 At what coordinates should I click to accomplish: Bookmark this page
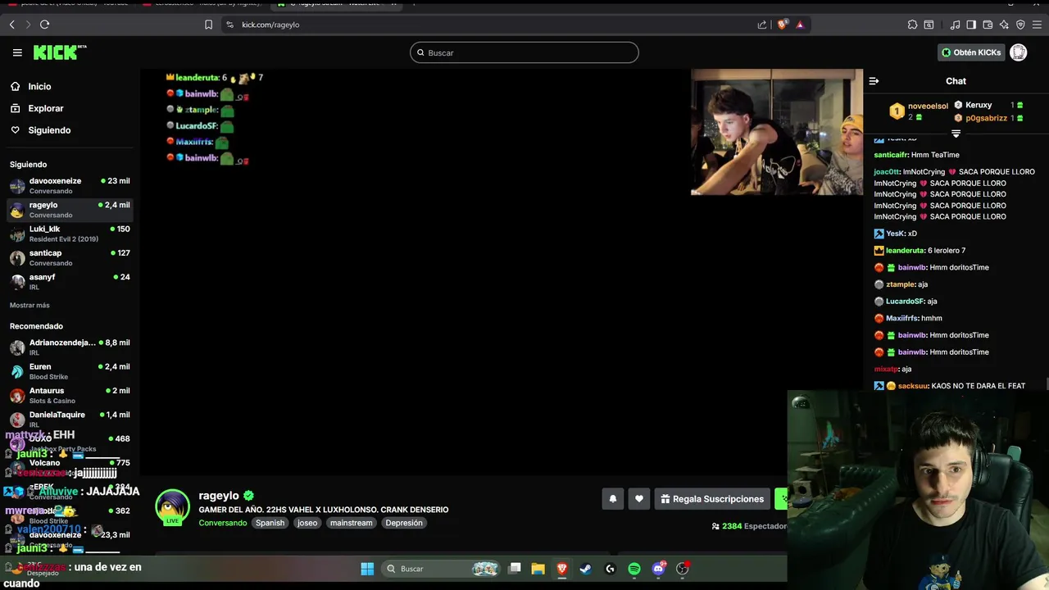click(209, 25)
